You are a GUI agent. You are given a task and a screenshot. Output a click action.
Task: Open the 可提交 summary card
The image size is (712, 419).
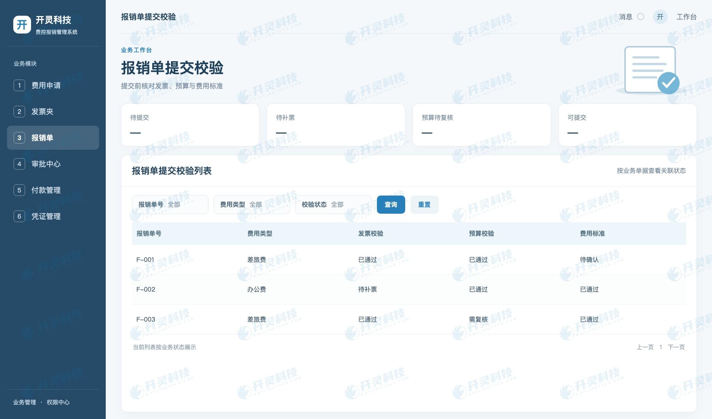click(x=628, y=125)
